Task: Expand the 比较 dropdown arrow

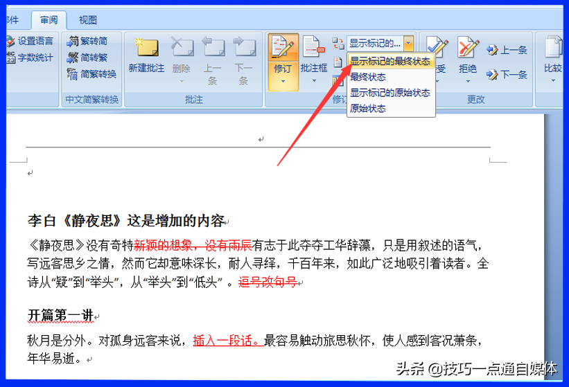Action: point(553,81)
